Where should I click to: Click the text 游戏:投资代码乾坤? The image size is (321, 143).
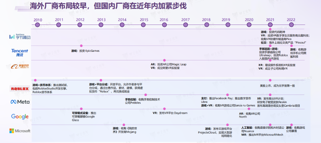tap(273, 32)
